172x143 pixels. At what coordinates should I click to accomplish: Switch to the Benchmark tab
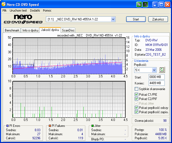coord(12,30)
